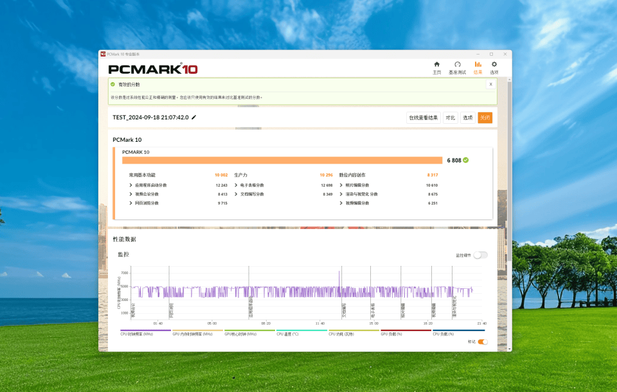Image resolution: width=617 pixels, height=392 pixels.
Task: Click the 12 243 app start-up score value
Action: pyautogui.click(x=222, y=185)
